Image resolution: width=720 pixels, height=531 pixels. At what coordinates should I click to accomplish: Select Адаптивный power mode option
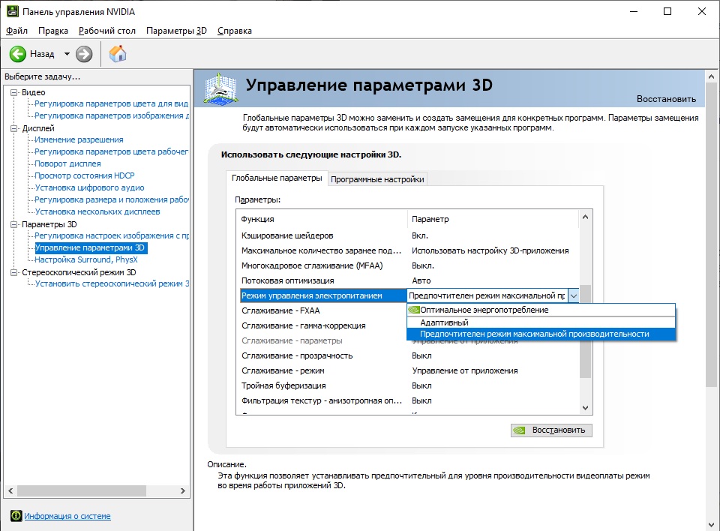541,322
